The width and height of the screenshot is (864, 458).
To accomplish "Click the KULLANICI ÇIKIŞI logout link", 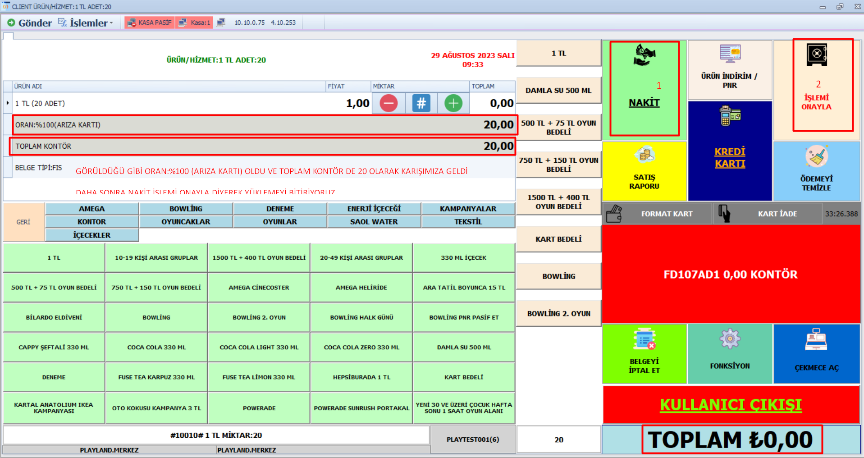I will [730, 404].
